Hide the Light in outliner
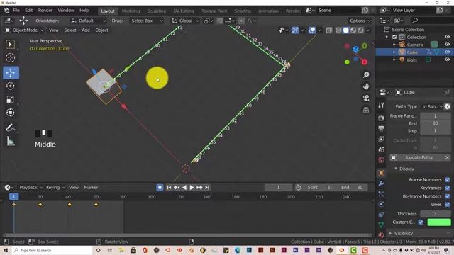This screenshot has height=255, width=454. [x=448, y=59]
